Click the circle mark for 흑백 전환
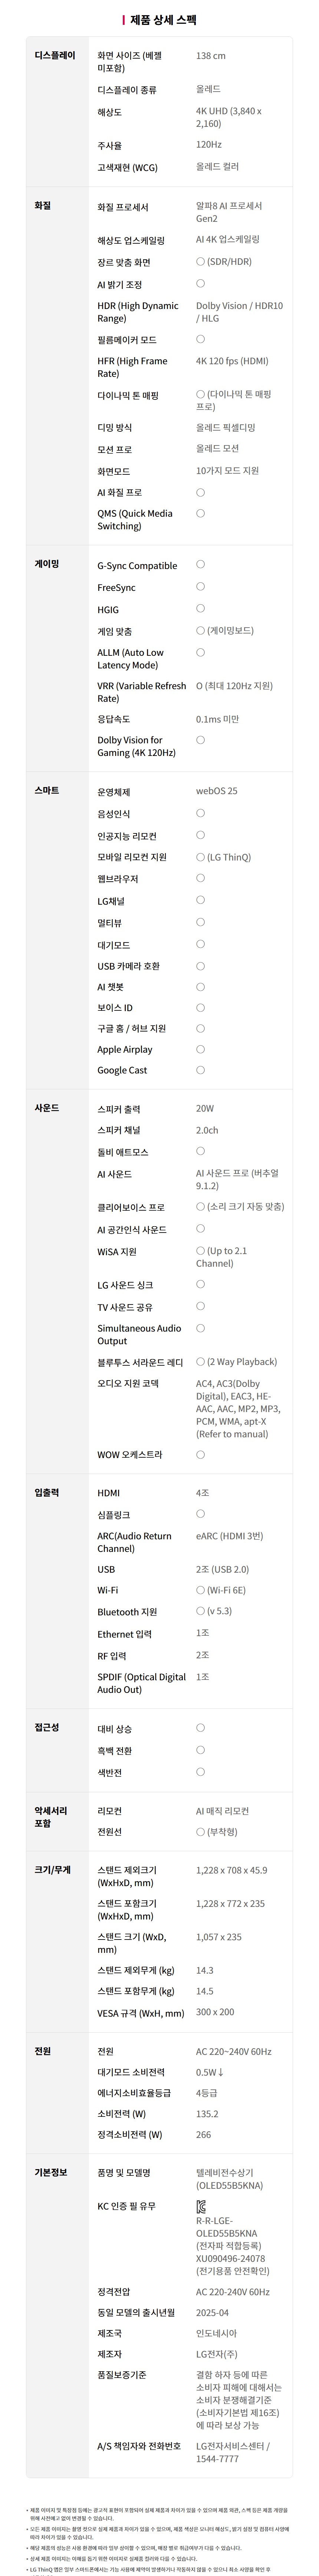 (x=200, y=1750)
